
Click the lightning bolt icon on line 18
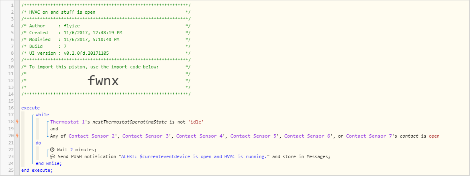[x=17, y=122]
